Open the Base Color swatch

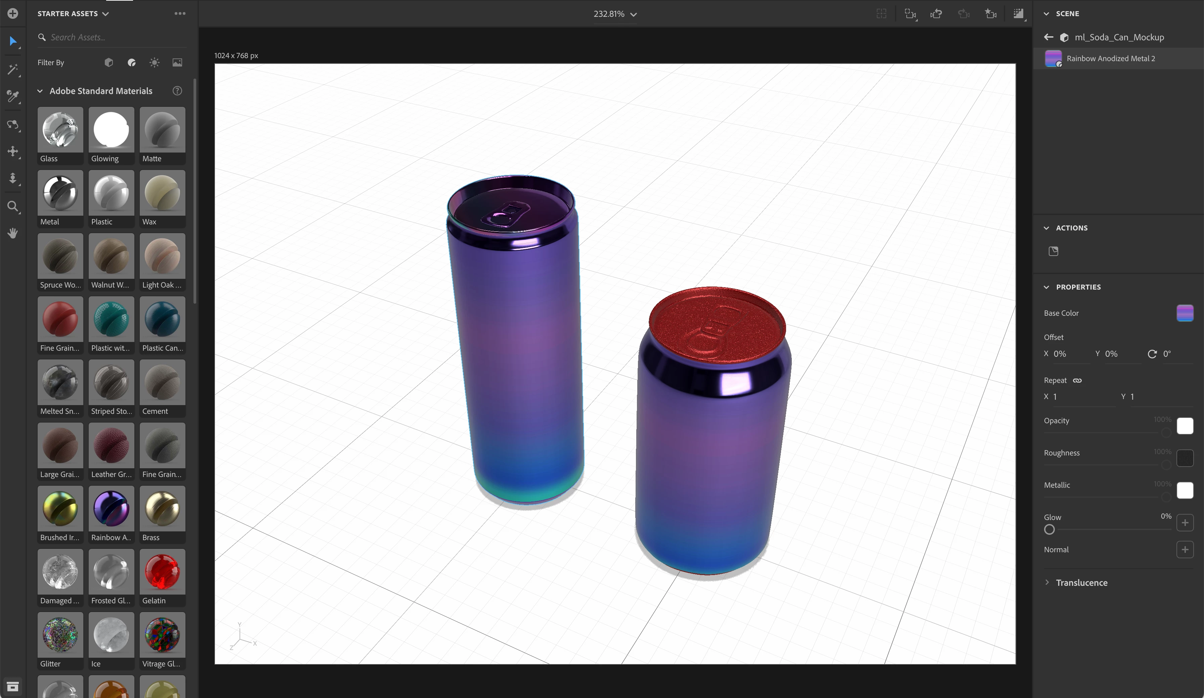pos(1185,313)
